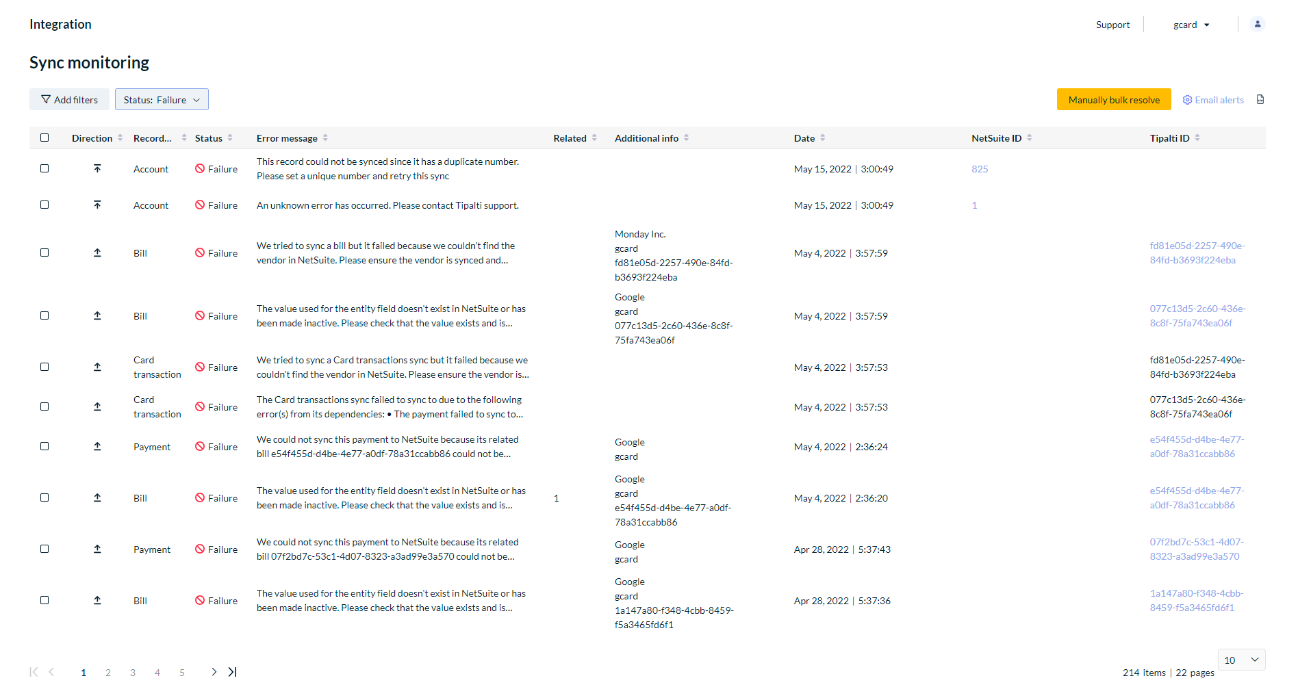Viewport: 1298px width, 700px height.
Task: Tick checkbox for Monday Inc. Bill row
Action: point(44,252)
